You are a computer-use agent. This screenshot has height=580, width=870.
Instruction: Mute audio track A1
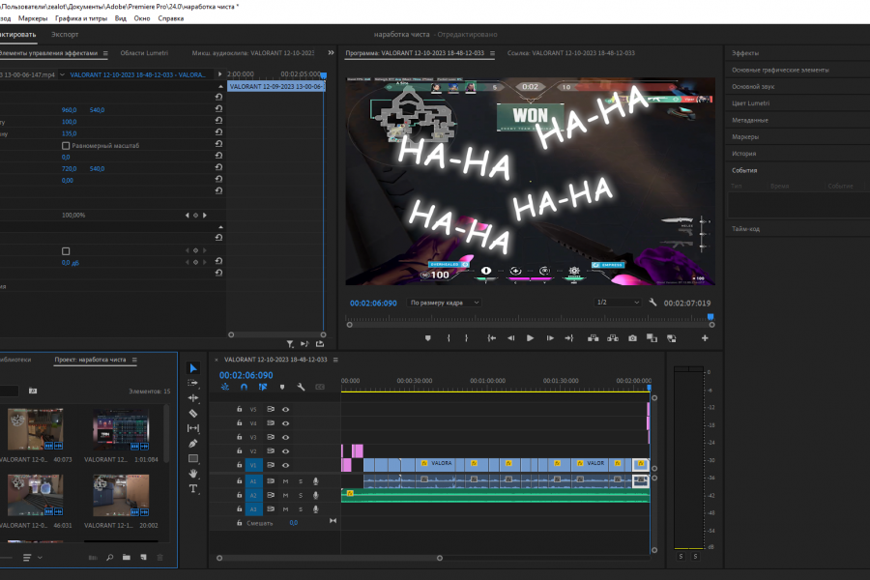(285, 480)
